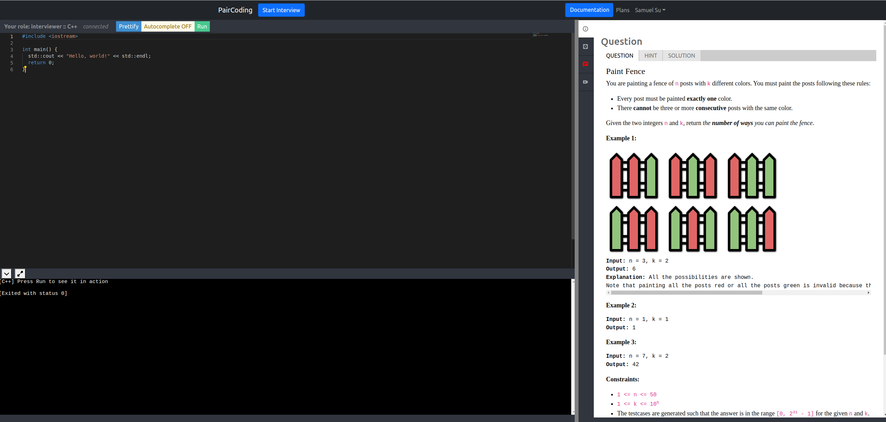Open the chat panel icon

tap(586, 64)
